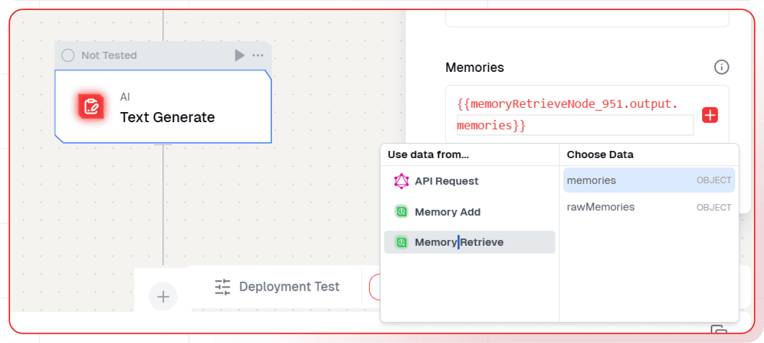The width and height of the screenshot is (764, 343).
Task: Click the red AI icon on Text Generate node
Action: pyautogui.click(x=91, y=106)
